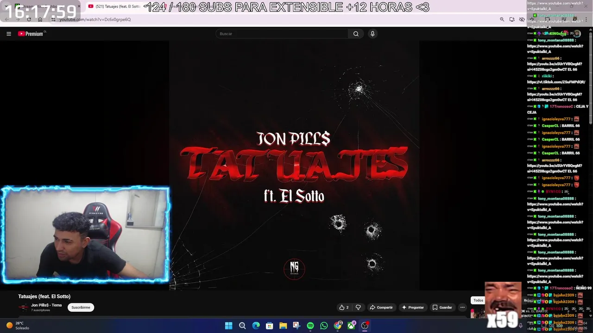Select the Todos filter chip
The image size is (593, 333).
pyautogui.click(x=478, y=300)
